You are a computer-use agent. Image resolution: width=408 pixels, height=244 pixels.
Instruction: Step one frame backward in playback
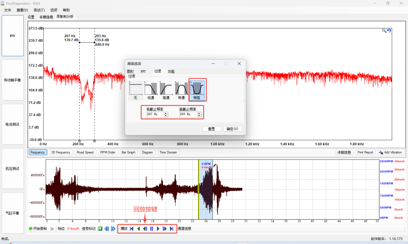[x=145, y=228]
